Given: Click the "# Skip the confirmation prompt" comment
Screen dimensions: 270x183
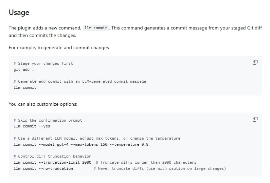Looking at the screenshot, I should pyautogui.click(x=48, y=120).
